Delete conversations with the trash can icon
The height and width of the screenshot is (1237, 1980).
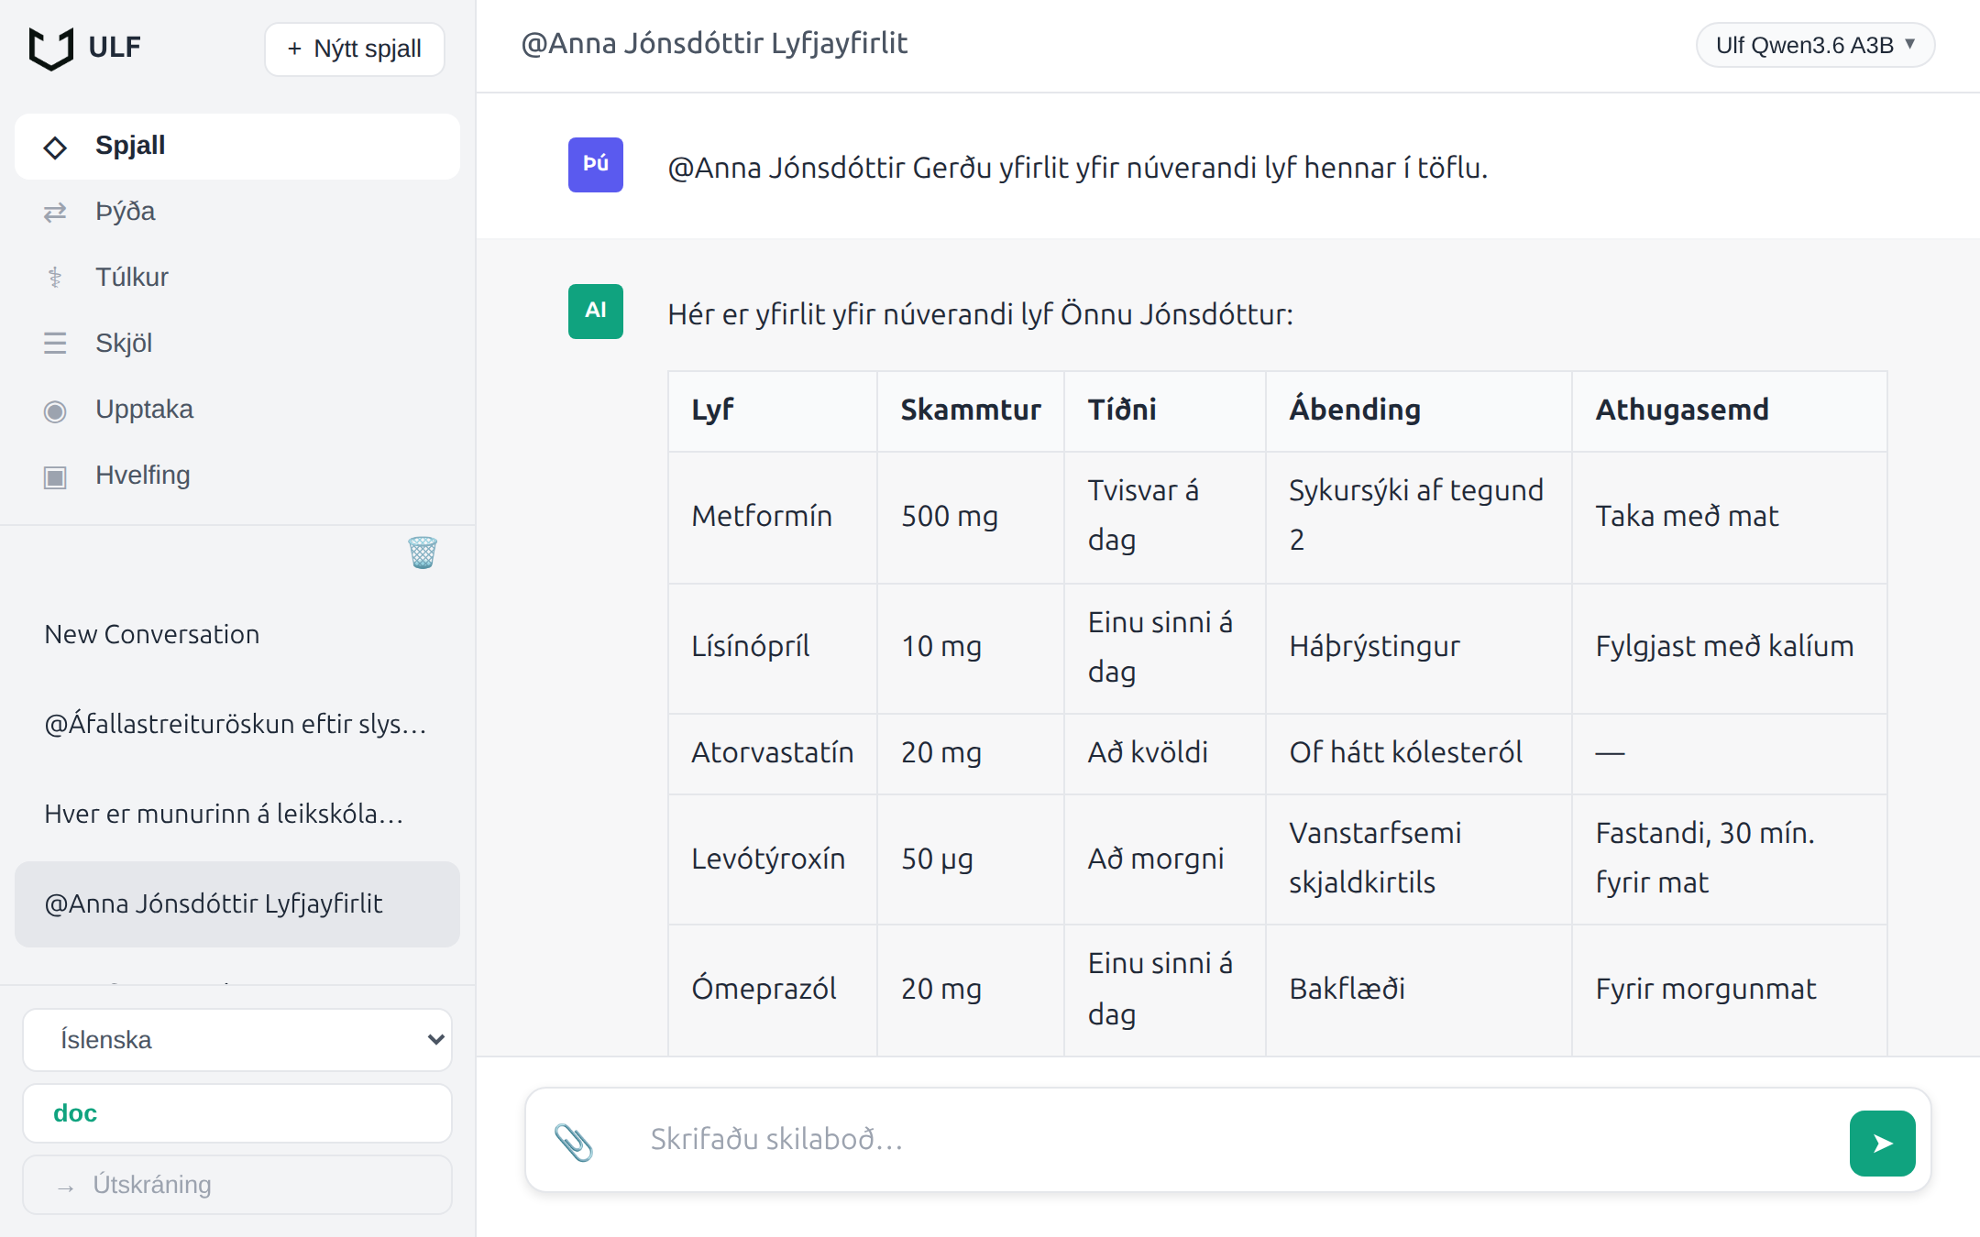(423, 553)
